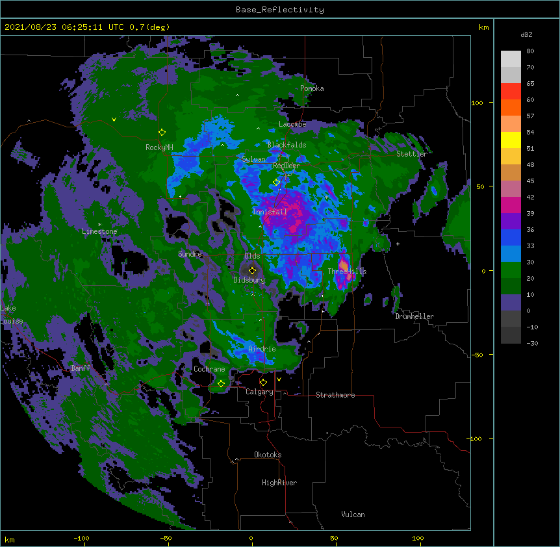Select the Sundre label

[x=190, y=254]
